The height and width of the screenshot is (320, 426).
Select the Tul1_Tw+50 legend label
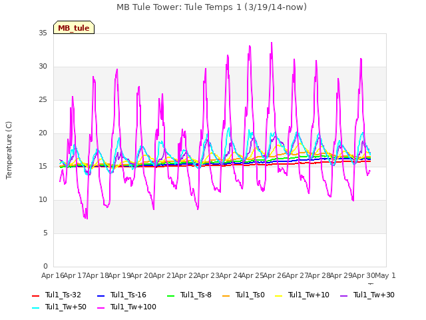click(x=66, y=307)
